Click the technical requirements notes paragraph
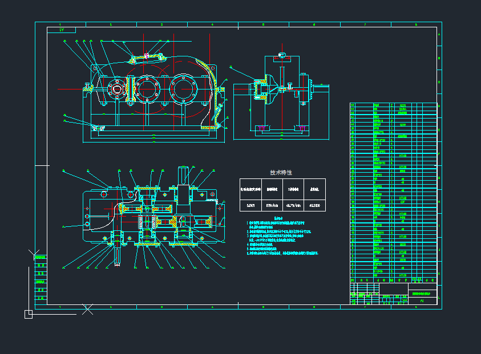This screenshot has width=481, height=354. [x=280, y=237]
